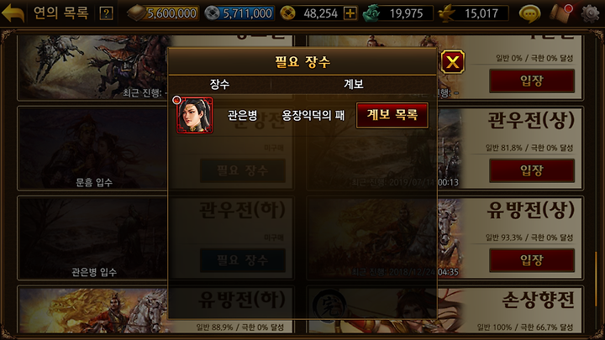
Task: Click 입장 for 관우전(상)
Action: tap(532, 170)
